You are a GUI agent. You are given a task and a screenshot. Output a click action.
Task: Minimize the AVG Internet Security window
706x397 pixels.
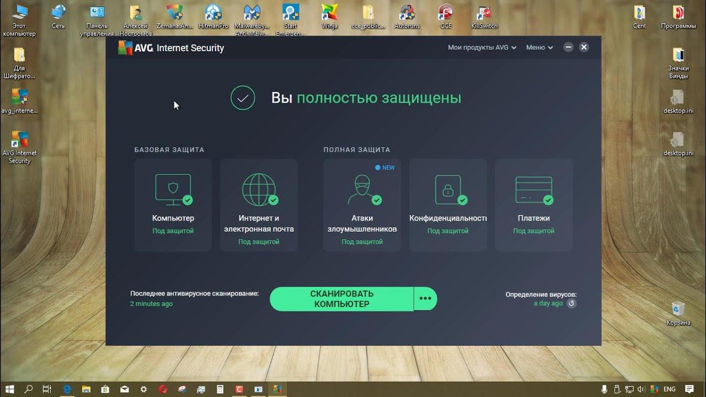(x=568, y=47)
